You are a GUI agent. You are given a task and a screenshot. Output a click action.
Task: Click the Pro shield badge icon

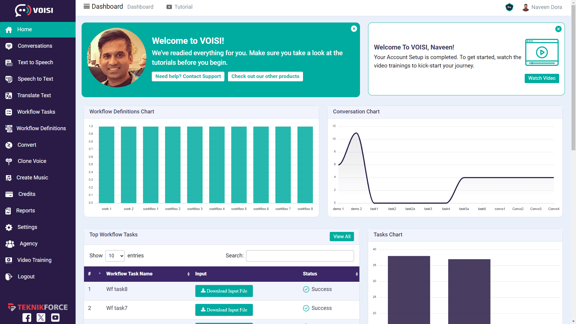click(509, 7)
